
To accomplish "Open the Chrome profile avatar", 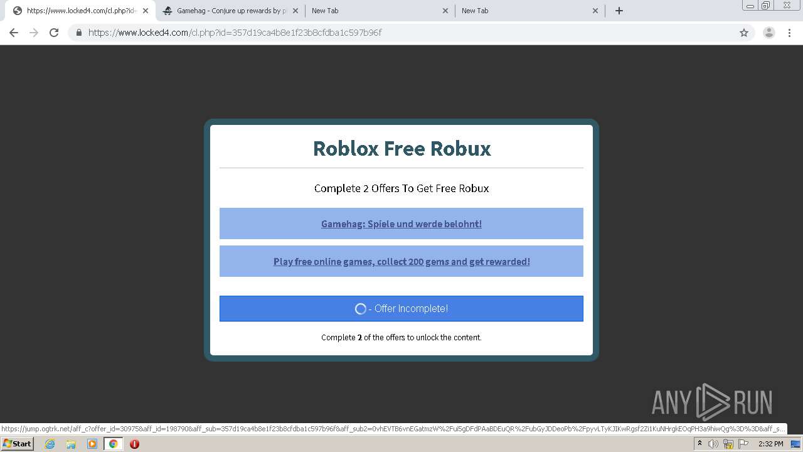I will click(x=769, y=33).
